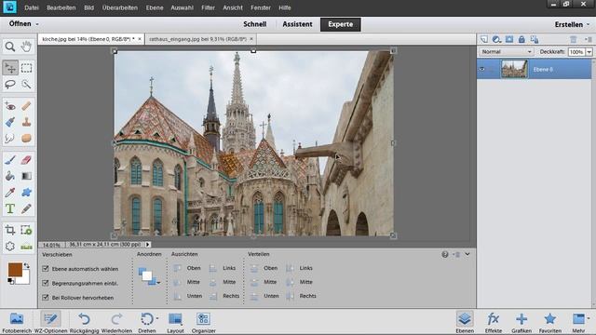This screenshot has height=335, width=596.
Task: Click the brown foreground color swatch
Action: (15, 270)
